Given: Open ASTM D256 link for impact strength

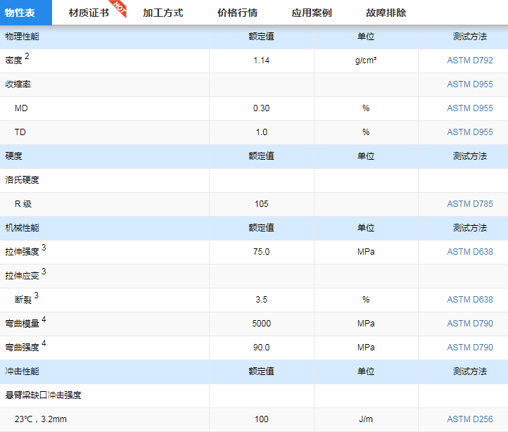Looking at the screenshot, I should point(469,419).
